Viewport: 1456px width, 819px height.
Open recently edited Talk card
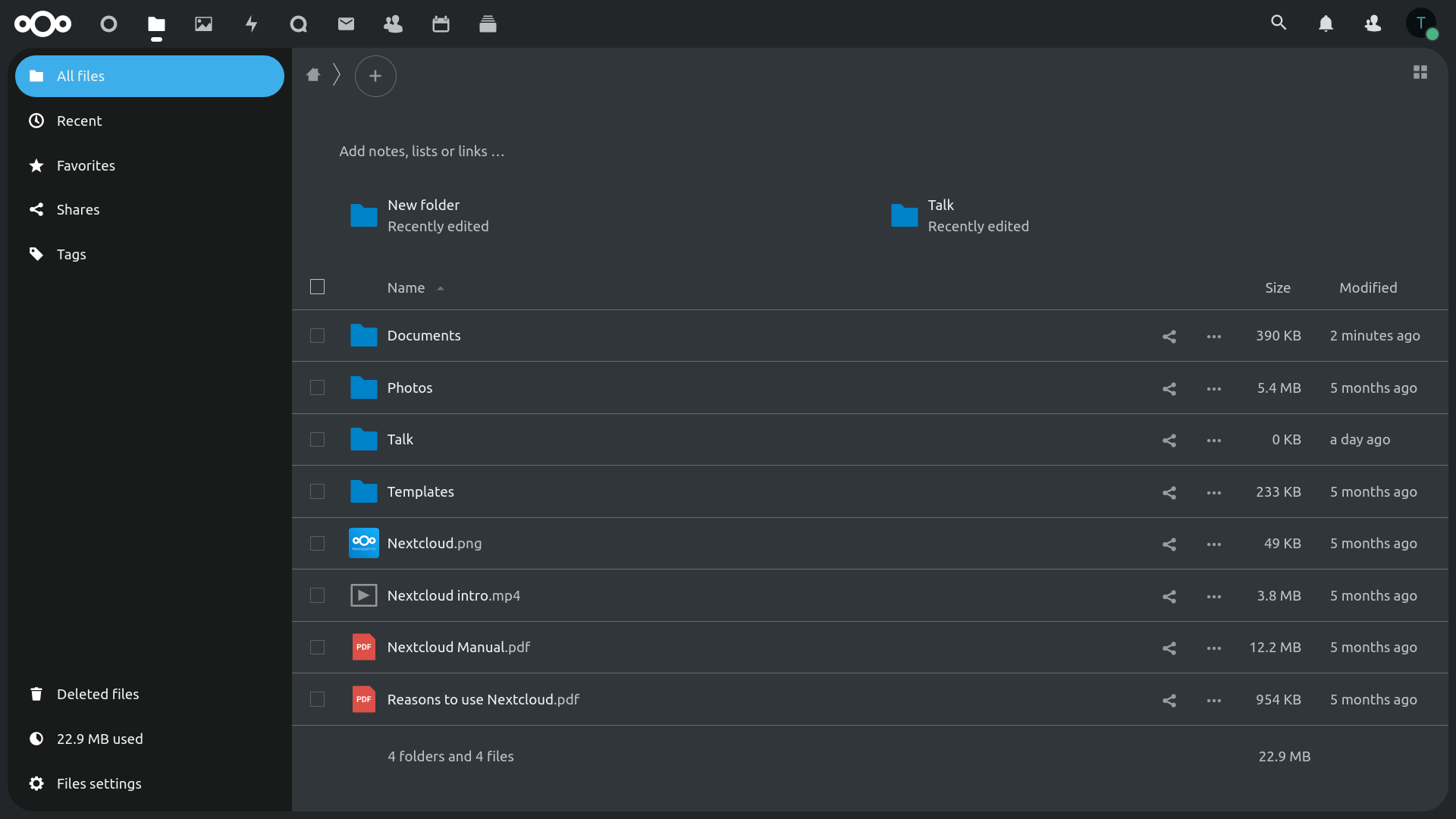coord(959,215)
